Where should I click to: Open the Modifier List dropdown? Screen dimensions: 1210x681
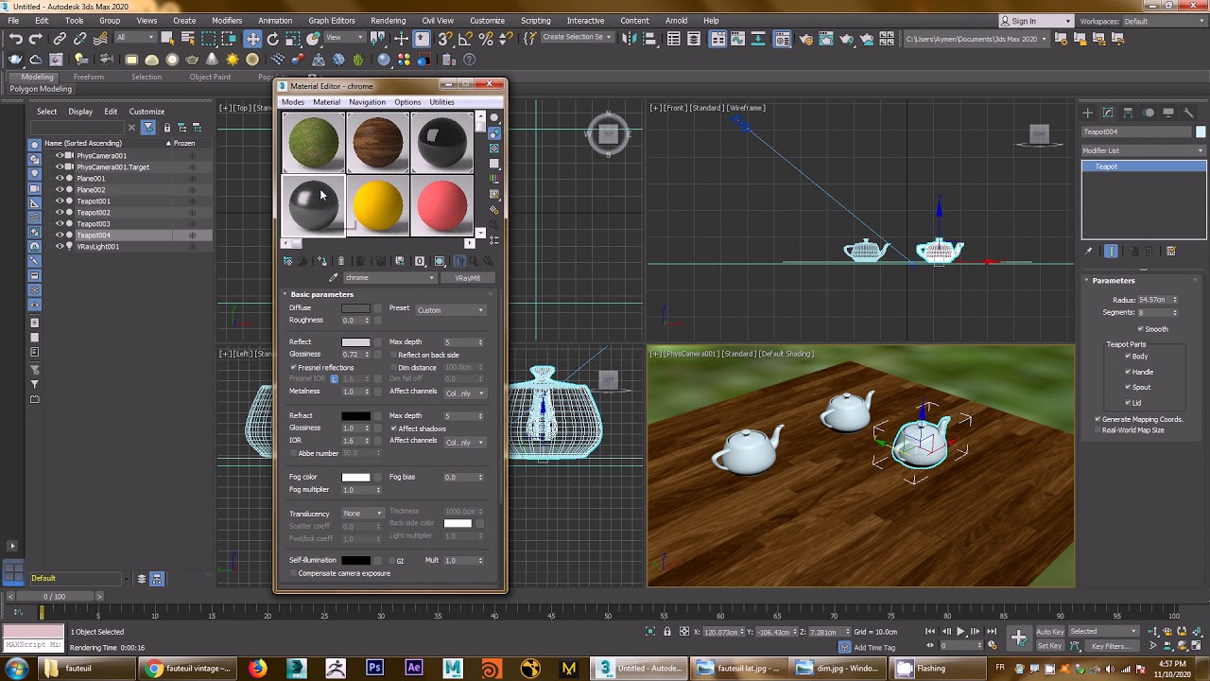(x=1144, y=150)
